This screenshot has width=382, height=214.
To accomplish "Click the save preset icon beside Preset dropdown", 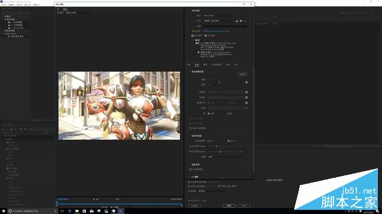I will (x=236, y=21).
